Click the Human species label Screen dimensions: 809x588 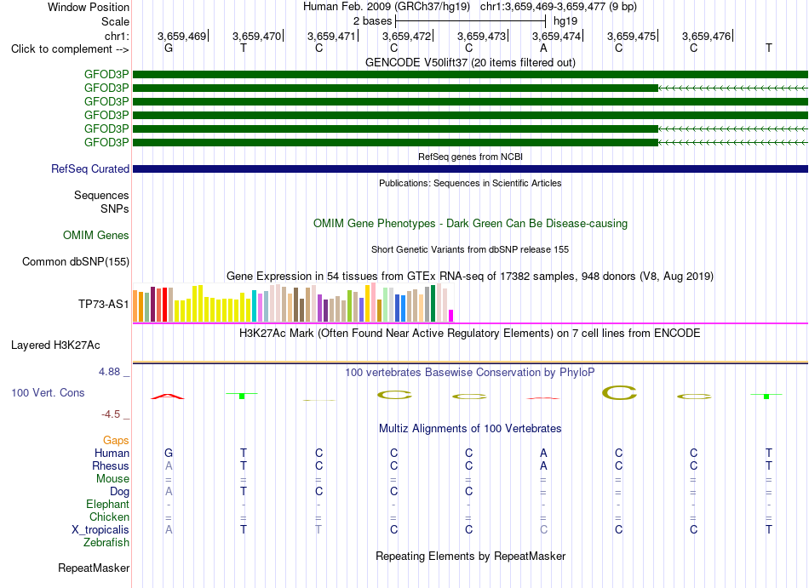(112, 454)
